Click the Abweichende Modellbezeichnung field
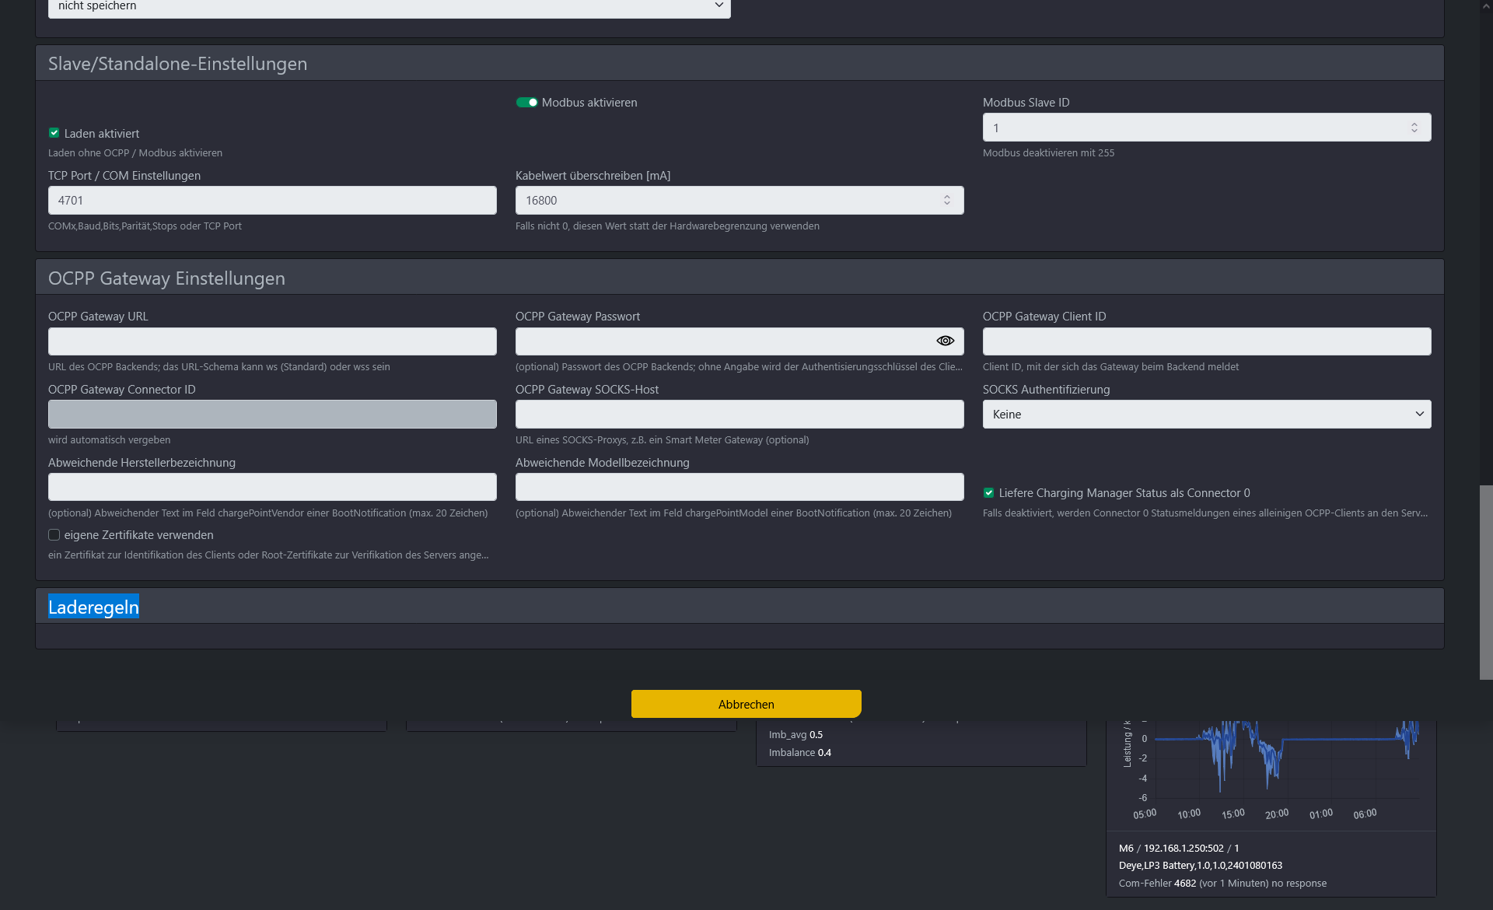Image resolution: width=1493 pixels, height=910 pixels. 739,488
